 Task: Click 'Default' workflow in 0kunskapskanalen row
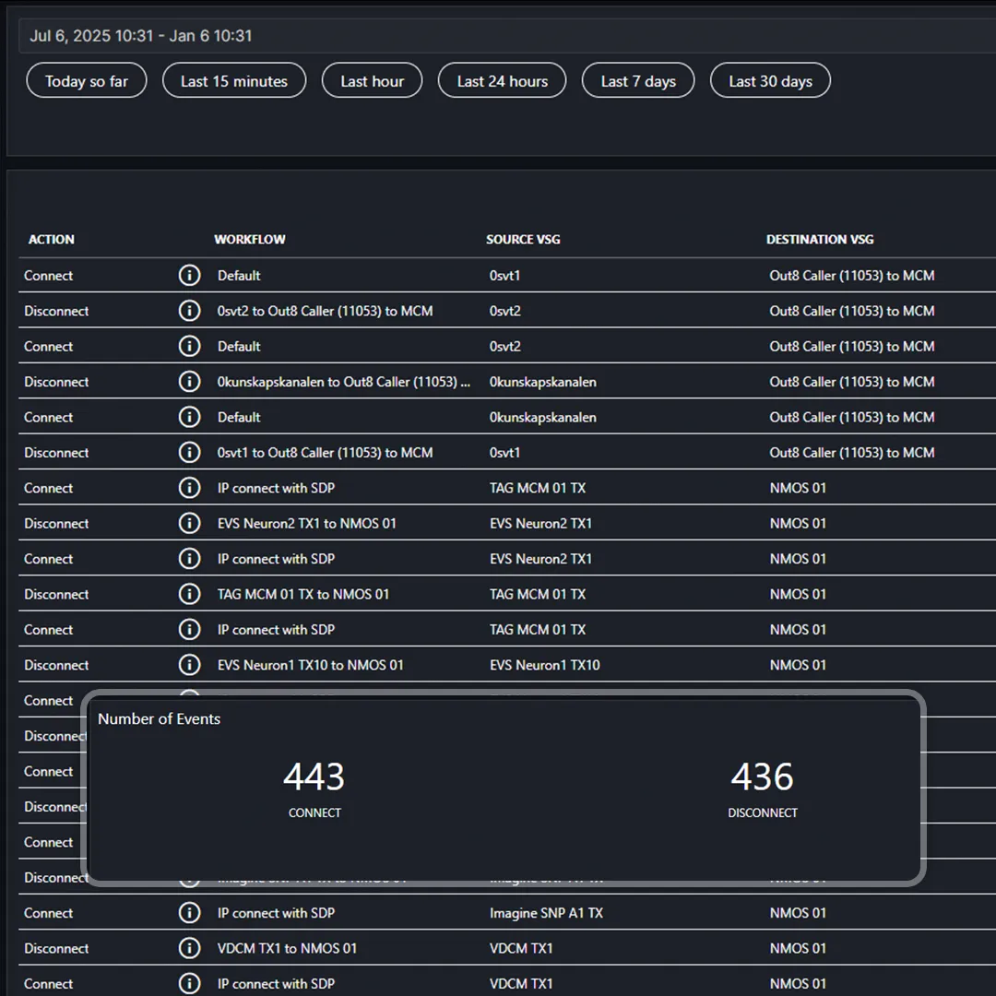(x=239, y=418)
